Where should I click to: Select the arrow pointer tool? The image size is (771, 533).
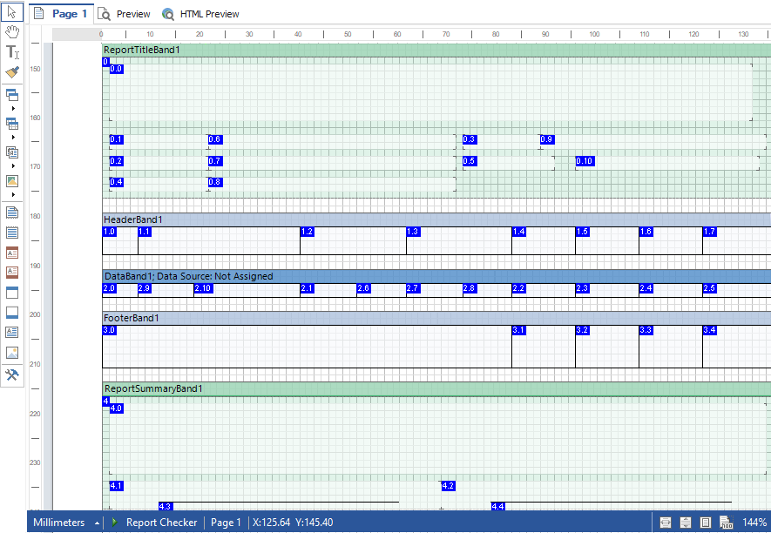(x=12, y=11)
